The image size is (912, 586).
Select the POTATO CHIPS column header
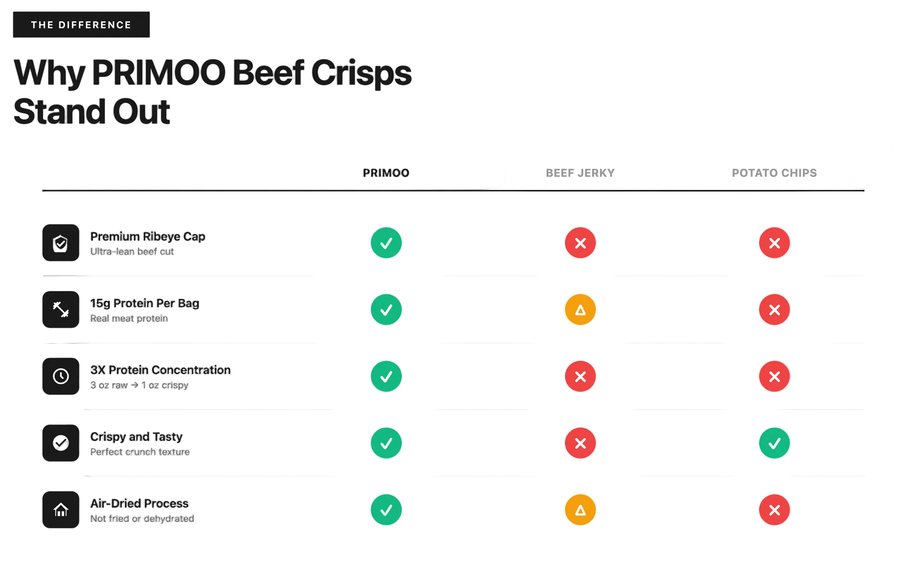tap(774, 173)
